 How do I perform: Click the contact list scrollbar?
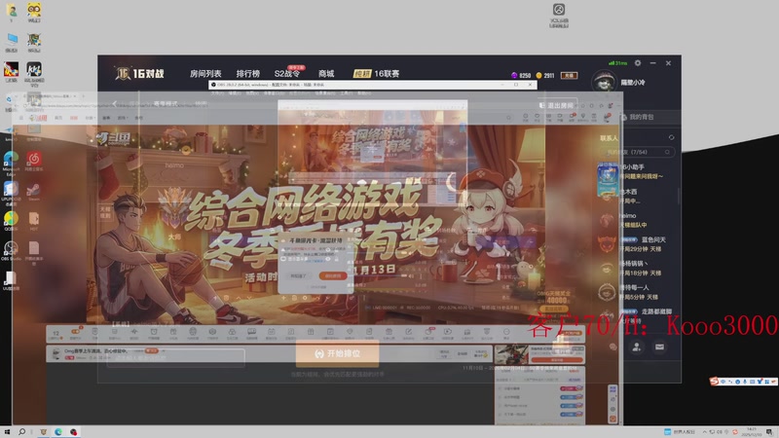pos(679,197)
